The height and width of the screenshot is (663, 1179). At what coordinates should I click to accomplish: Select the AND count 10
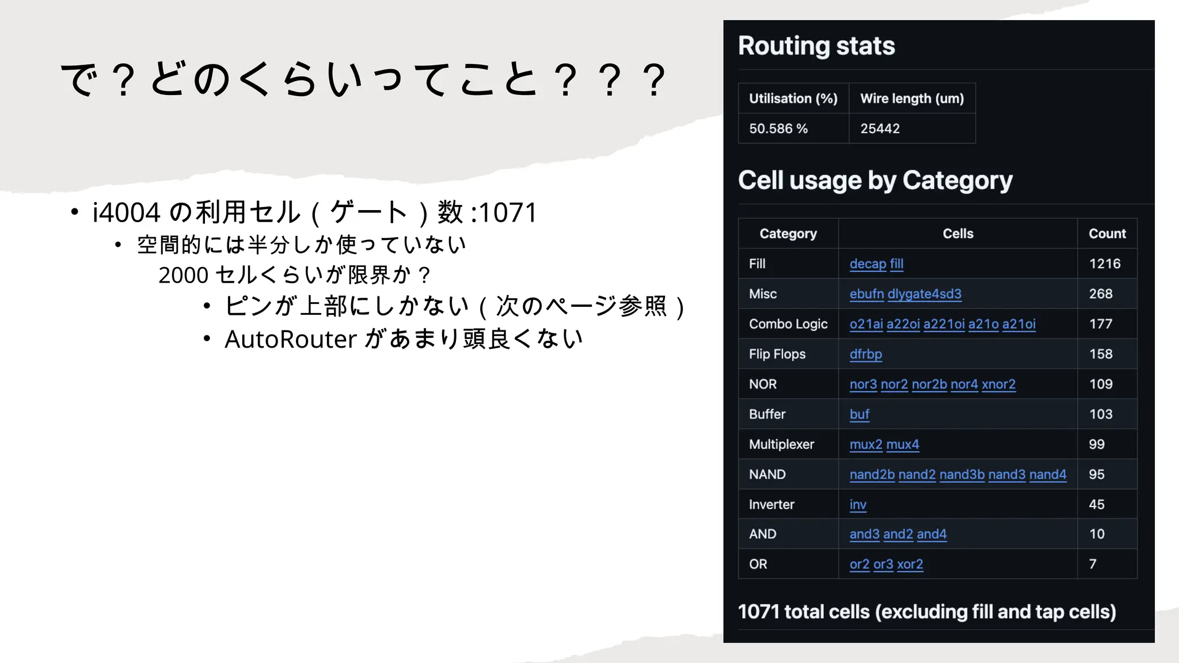click(x=1097, y=534)
